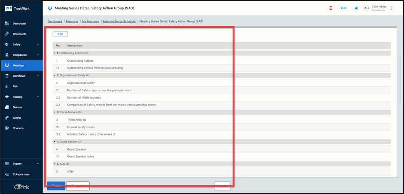
Task: Select Meetings in the sidebar
Action: (22, 65)
